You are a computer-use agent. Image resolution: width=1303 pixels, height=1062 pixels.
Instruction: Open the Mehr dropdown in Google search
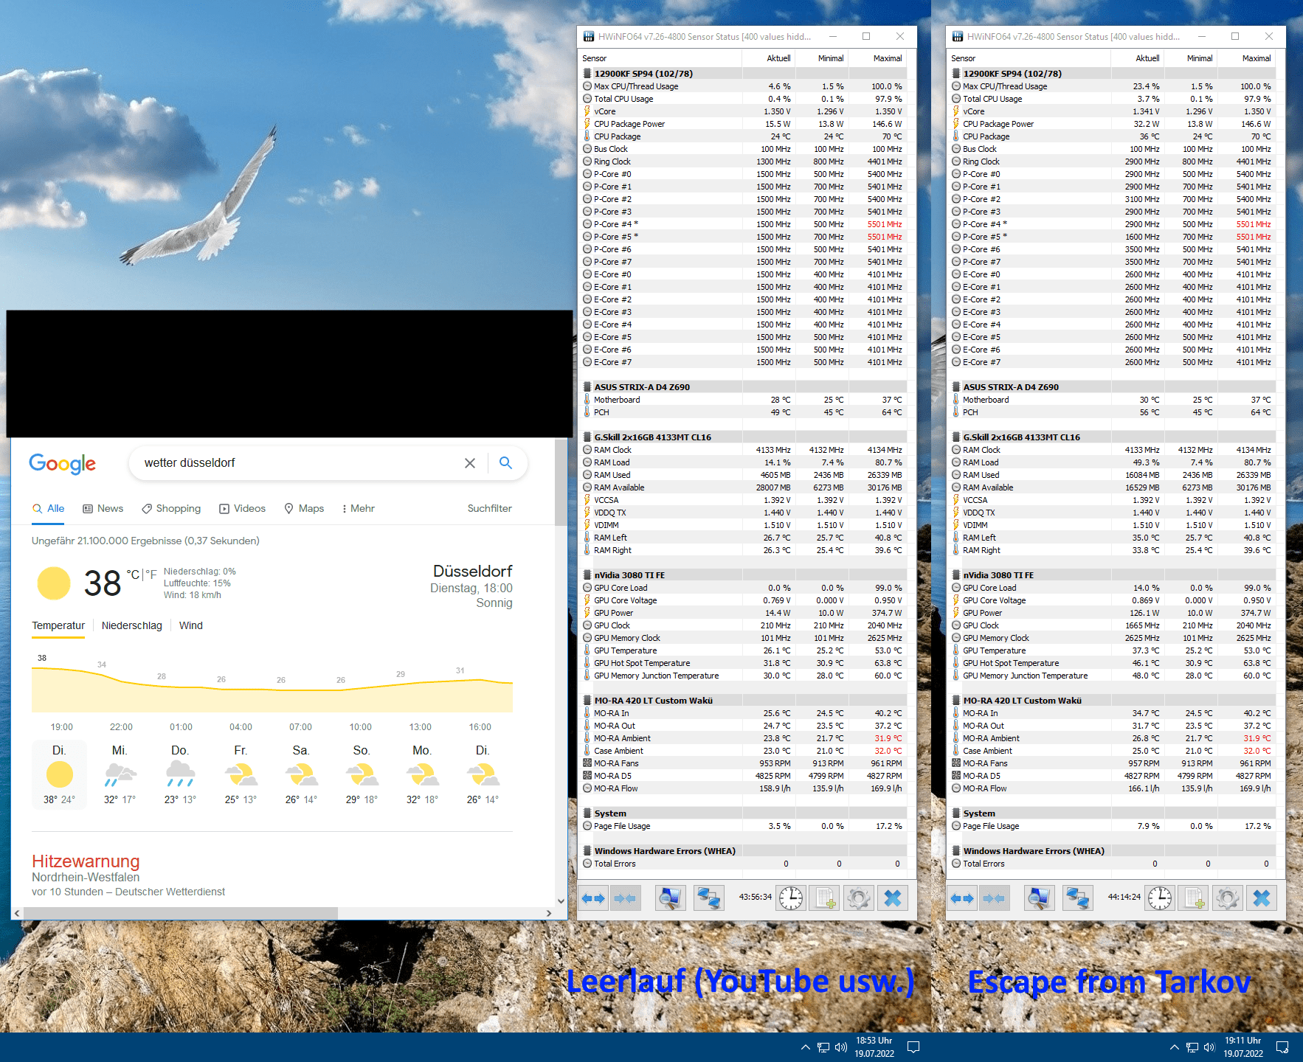pos(359,508)
